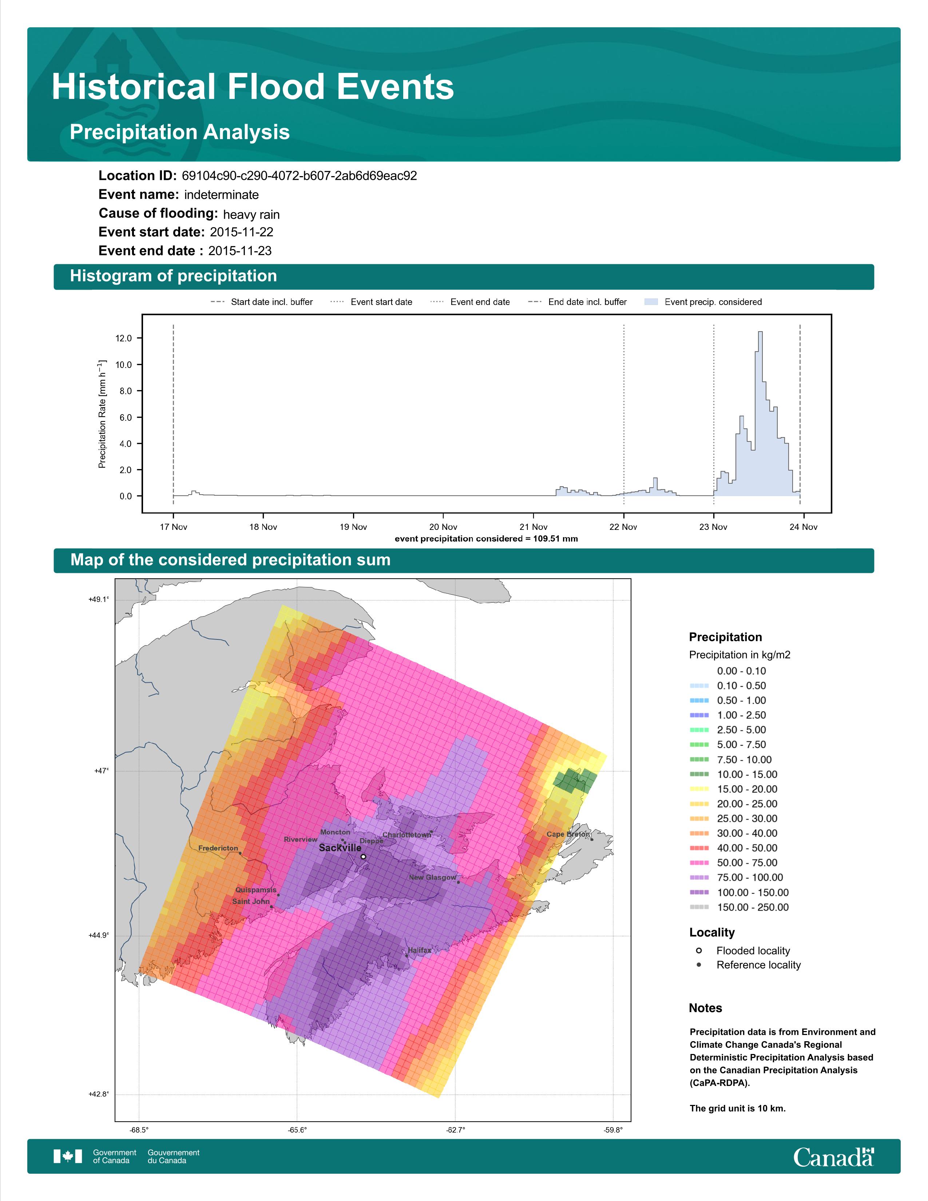928x1201 pixels.
Task: Click the 23 Nov tick label on histogram
Action: click(713, 527)
